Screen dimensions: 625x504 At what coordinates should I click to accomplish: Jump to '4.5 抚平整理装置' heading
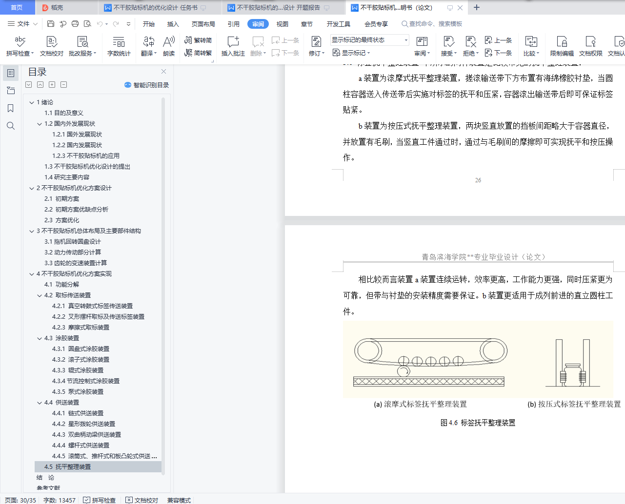pos(98,467)
